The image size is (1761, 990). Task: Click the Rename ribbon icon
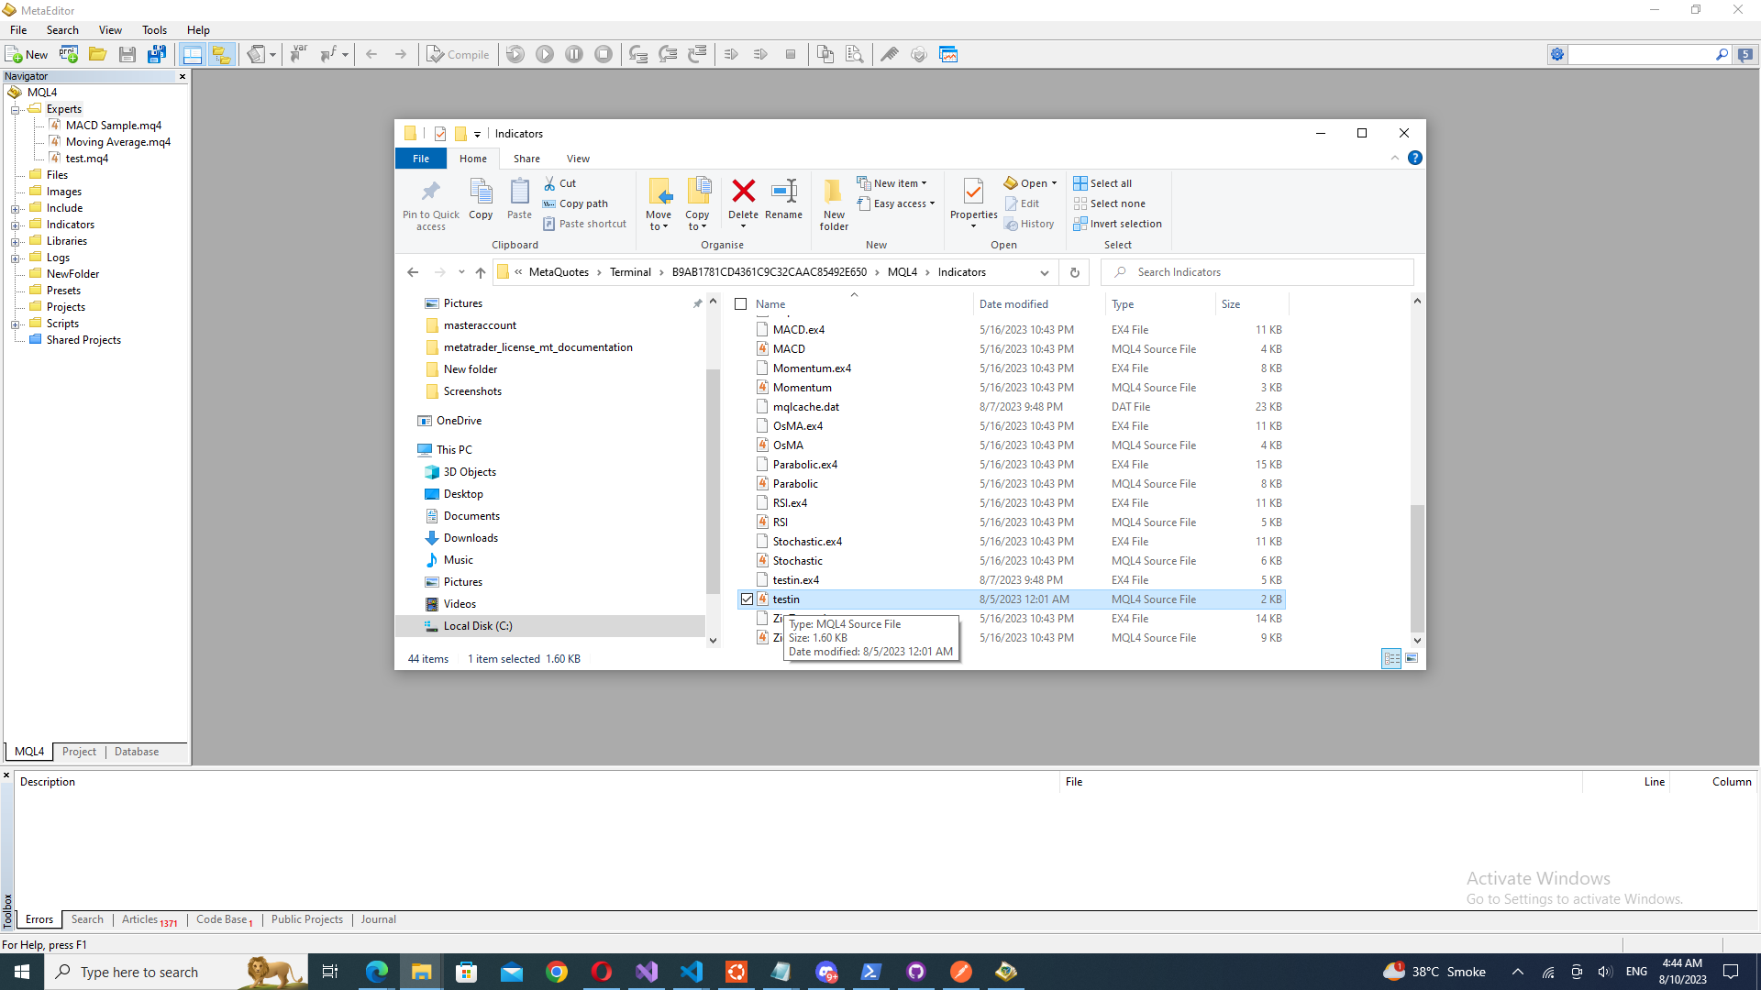click(x=783, y=192)
